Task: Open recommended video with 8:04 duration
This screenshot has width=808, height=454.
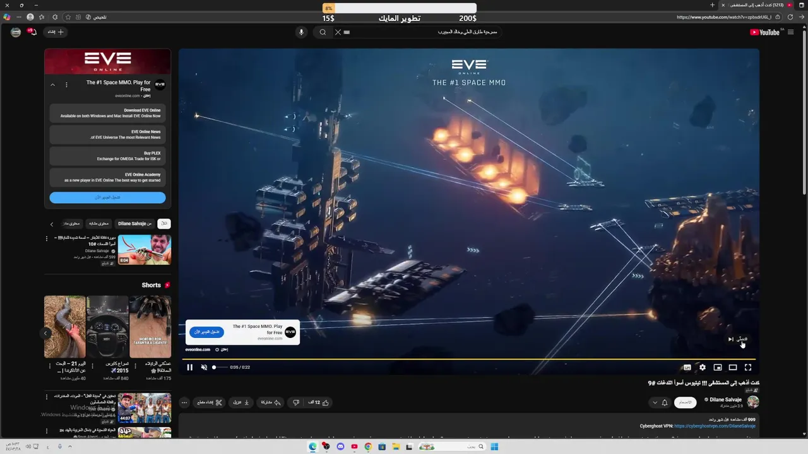Action: pyautogui.click(x=144, y=250)
